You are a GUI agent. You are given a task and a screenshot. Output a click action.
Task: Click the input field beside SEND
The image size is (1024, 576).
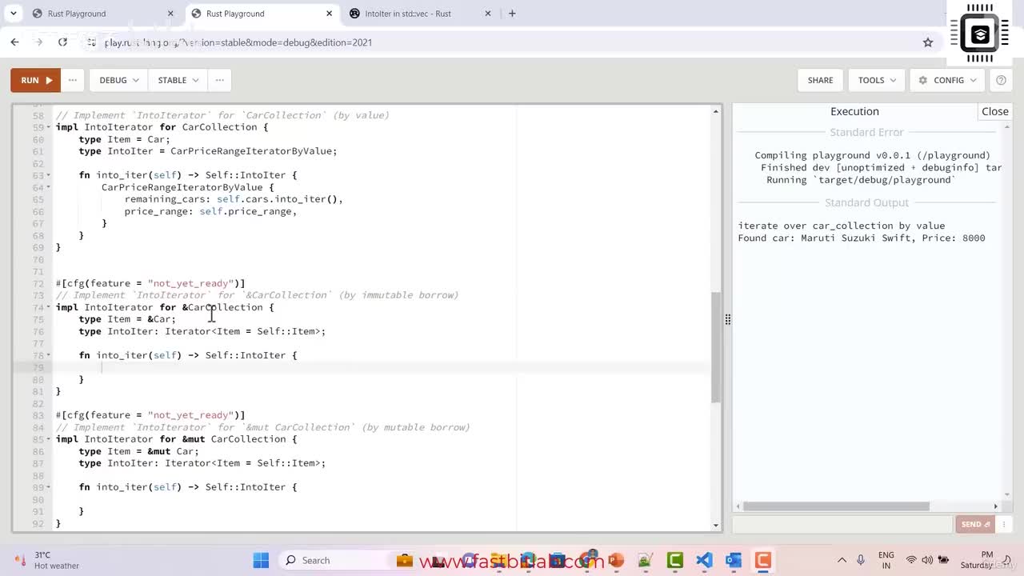[x=843, y=524]
